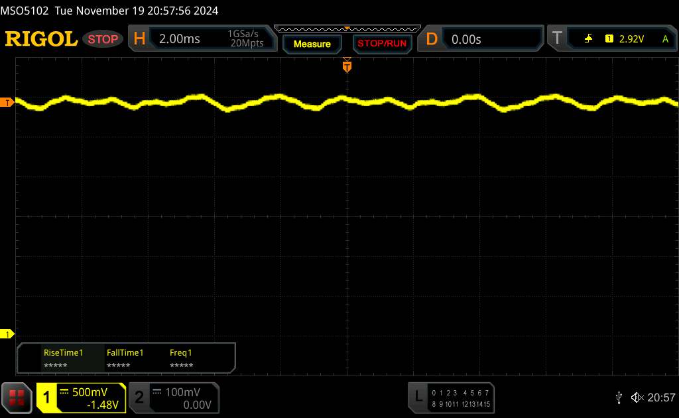
Task: Click the Freq1 measurement
Action: point(181,359)
